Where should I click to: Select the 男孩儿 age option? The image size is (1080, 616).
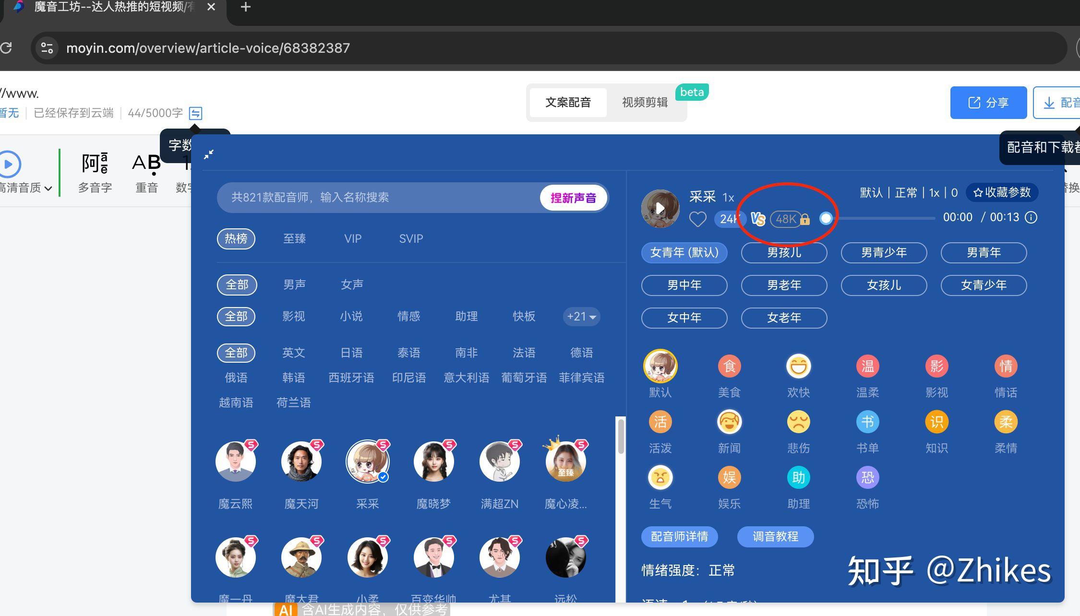(x=784, y=253)
